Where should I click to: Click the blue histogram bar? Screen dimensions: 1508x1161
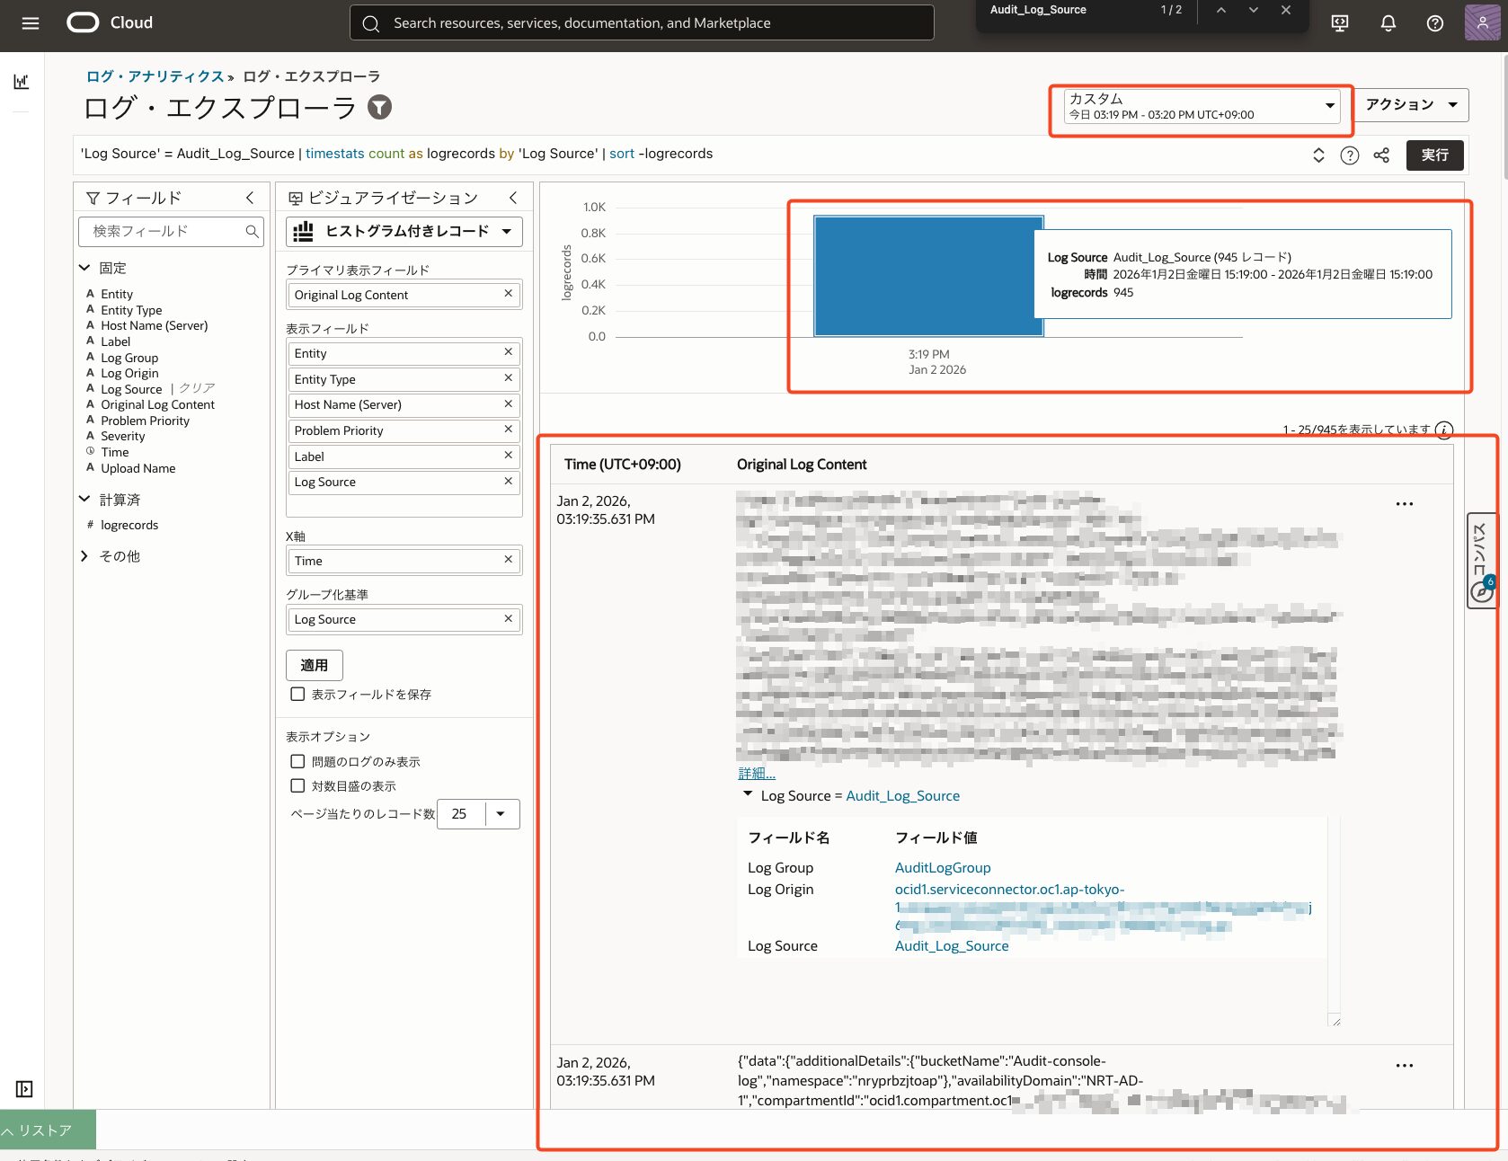[927, 277]
